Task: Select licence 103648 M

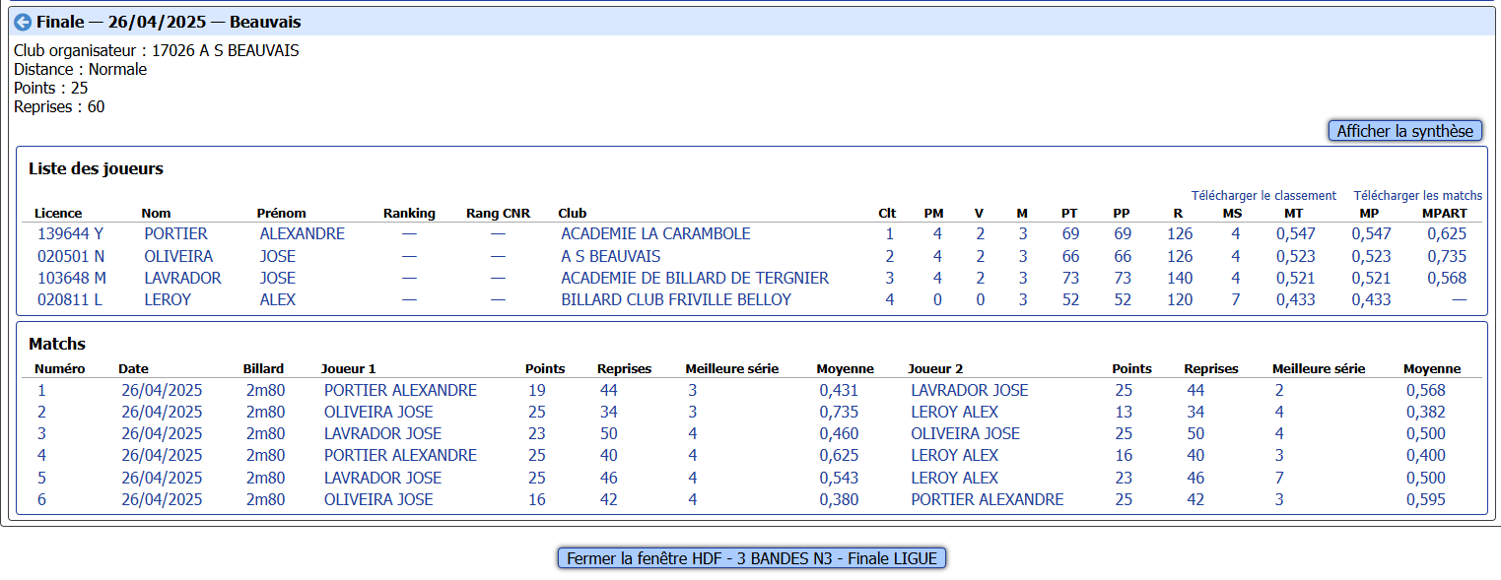Action: [72, 278]
